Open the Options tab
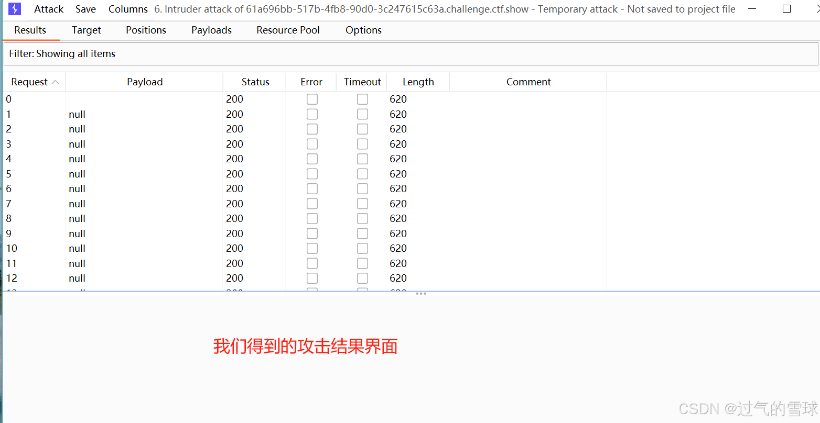820x423 pixels. point(363,30)
